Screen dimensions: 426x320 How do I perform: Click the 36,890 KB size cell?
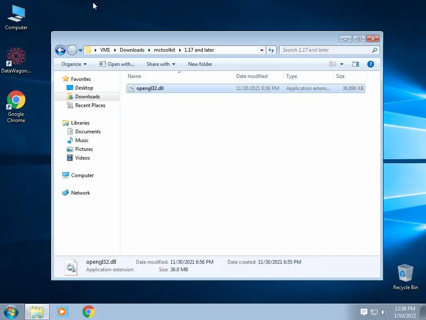point(353,88)
